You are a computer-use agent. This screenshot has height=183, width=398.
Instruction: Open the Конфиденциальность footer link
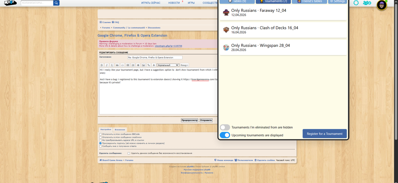[x=192, y=173]
